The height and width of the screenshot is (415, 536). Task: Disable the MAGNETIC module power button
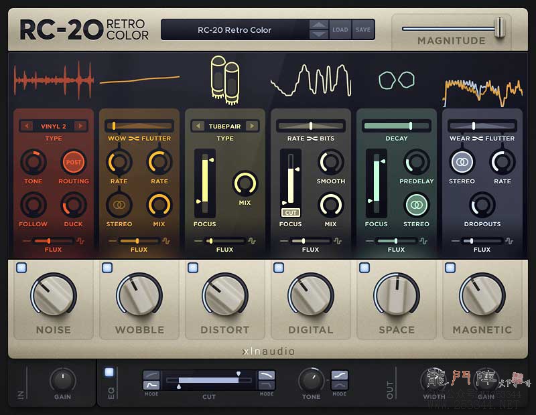(450, 268)
